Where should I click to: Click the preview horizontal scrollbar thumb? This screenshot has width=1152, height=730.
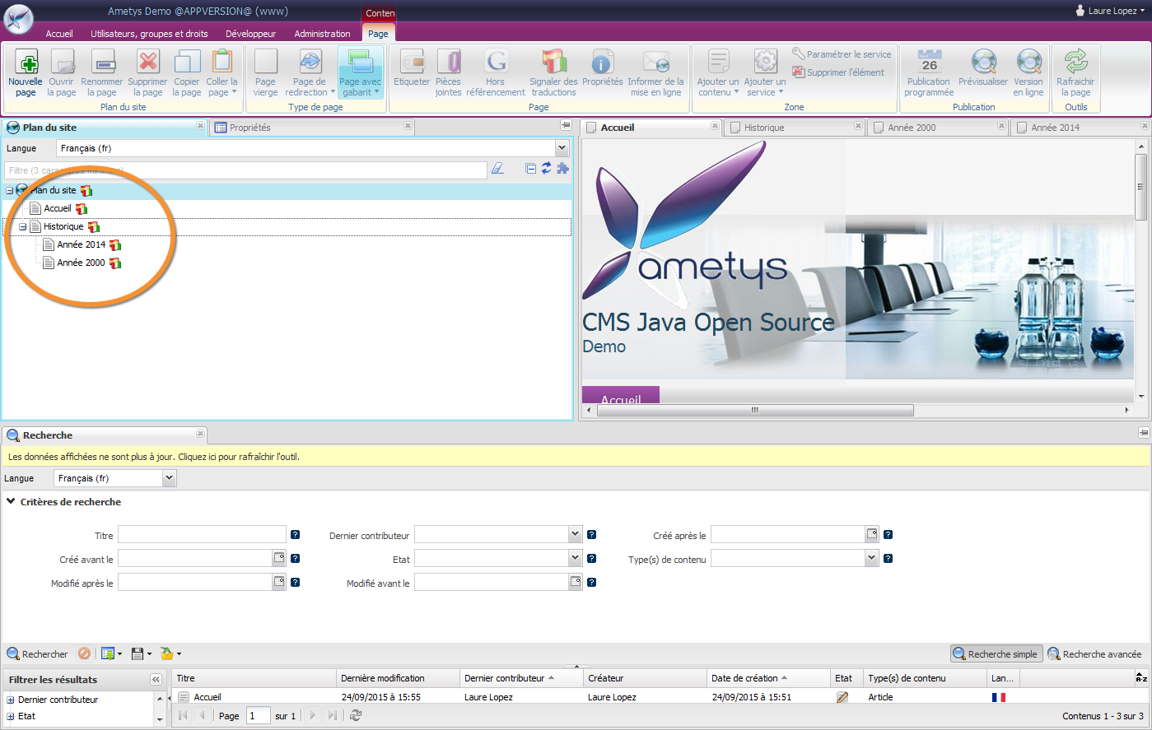(753, 410)
